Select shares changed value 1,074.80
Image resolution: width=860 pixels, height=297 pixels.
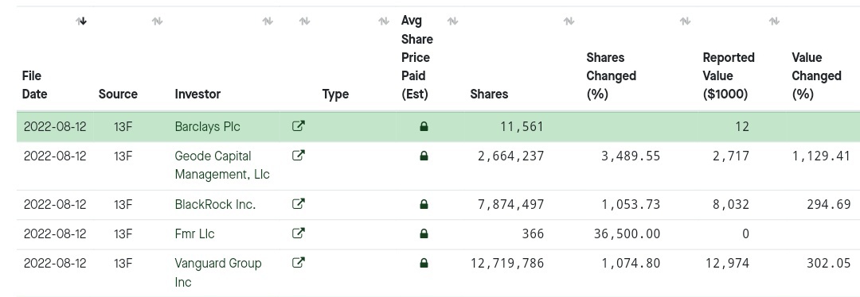pyautogui.click(x=631, y=264)
